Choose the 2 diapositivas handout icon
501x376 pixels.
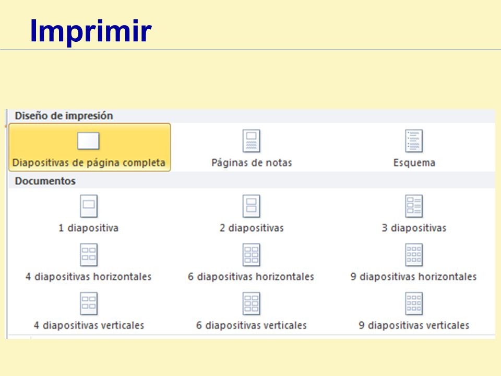[x=252, y=206]
